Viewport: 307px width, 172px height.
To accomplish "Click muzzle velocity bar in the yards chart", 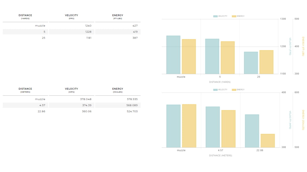I will click(173, 55).
